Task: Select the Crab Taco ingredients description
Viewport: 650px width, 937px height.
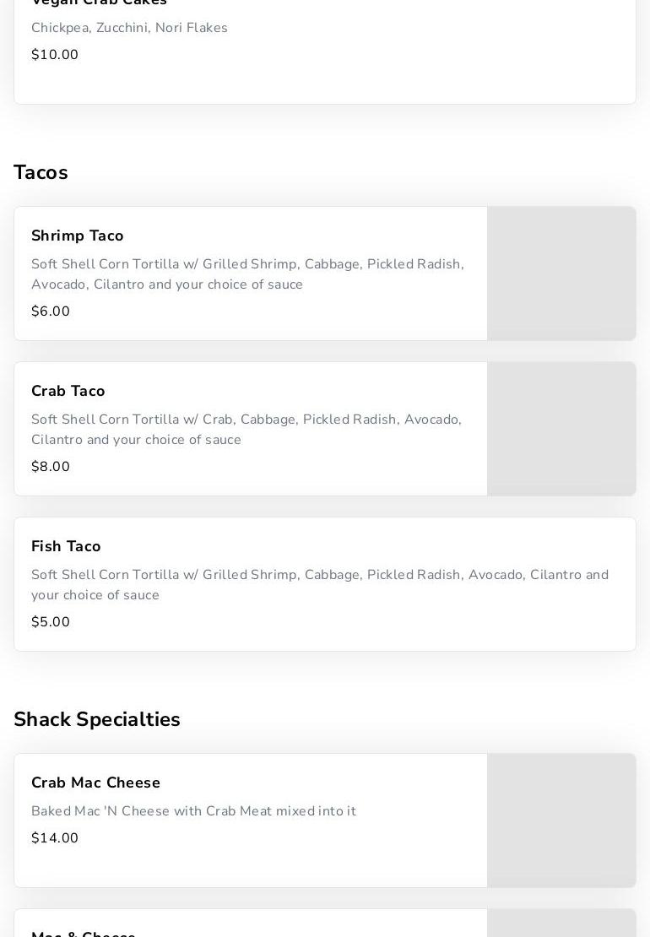Action: (x=246, y=430)
